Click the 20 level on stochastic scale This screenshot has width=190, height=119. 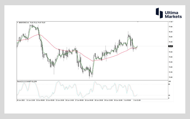tap(169, 95)
